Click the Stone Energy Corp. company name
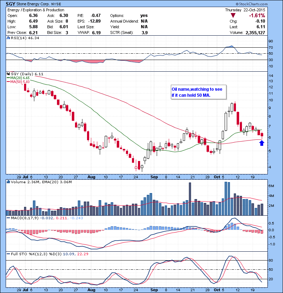283x293 pixels. pos(34,4)
